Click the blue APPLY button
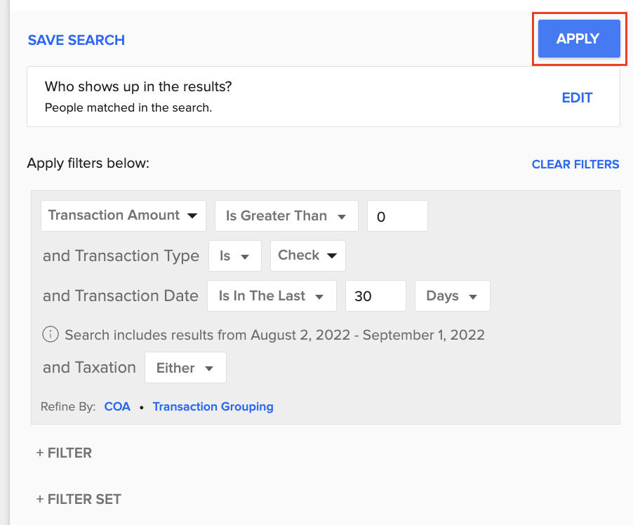The image size is (633, 525). click(579, 39)
